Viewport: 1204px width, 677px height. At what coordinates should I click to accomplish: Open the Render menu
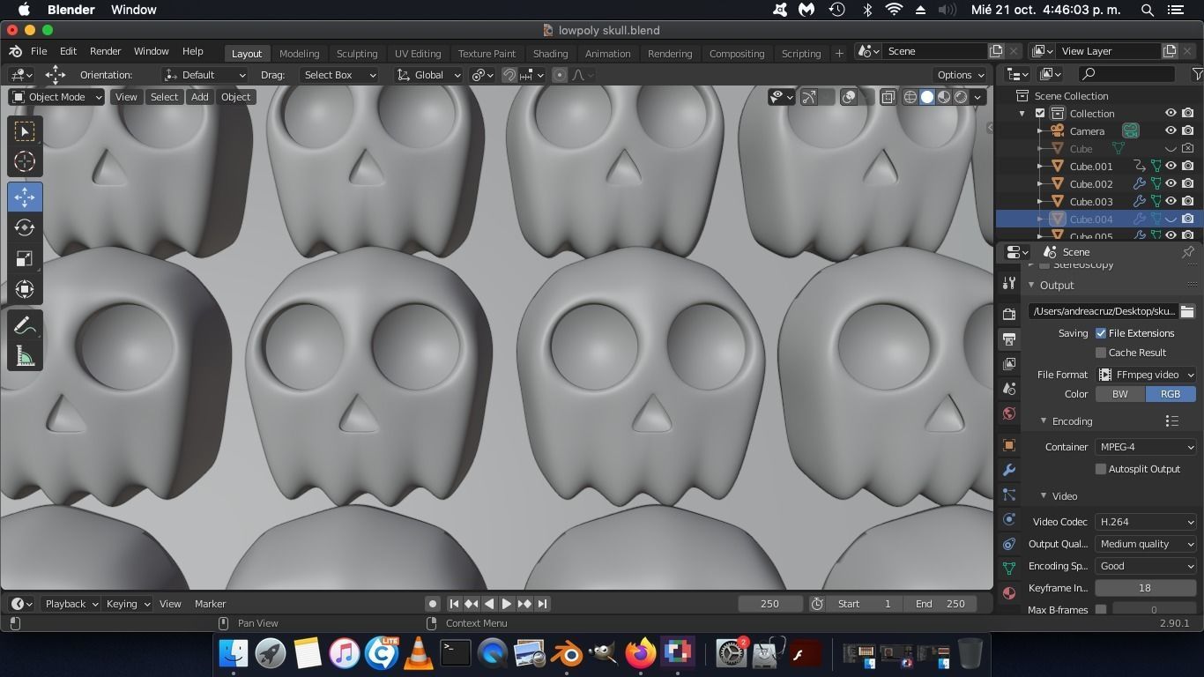click(x=105, y=51)
